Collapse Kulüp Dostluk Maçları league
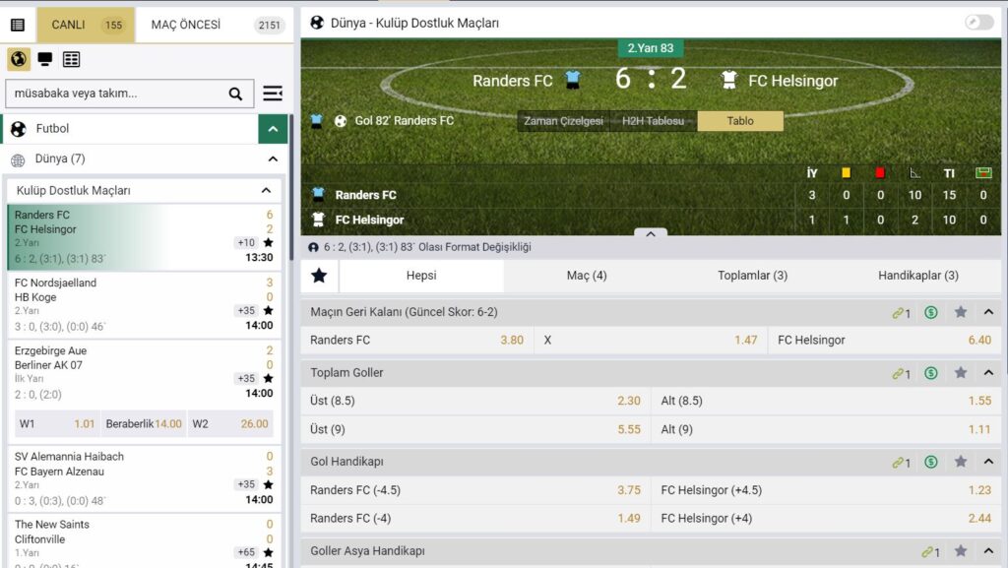The image size is (1008, 568). tap(266, 190)
